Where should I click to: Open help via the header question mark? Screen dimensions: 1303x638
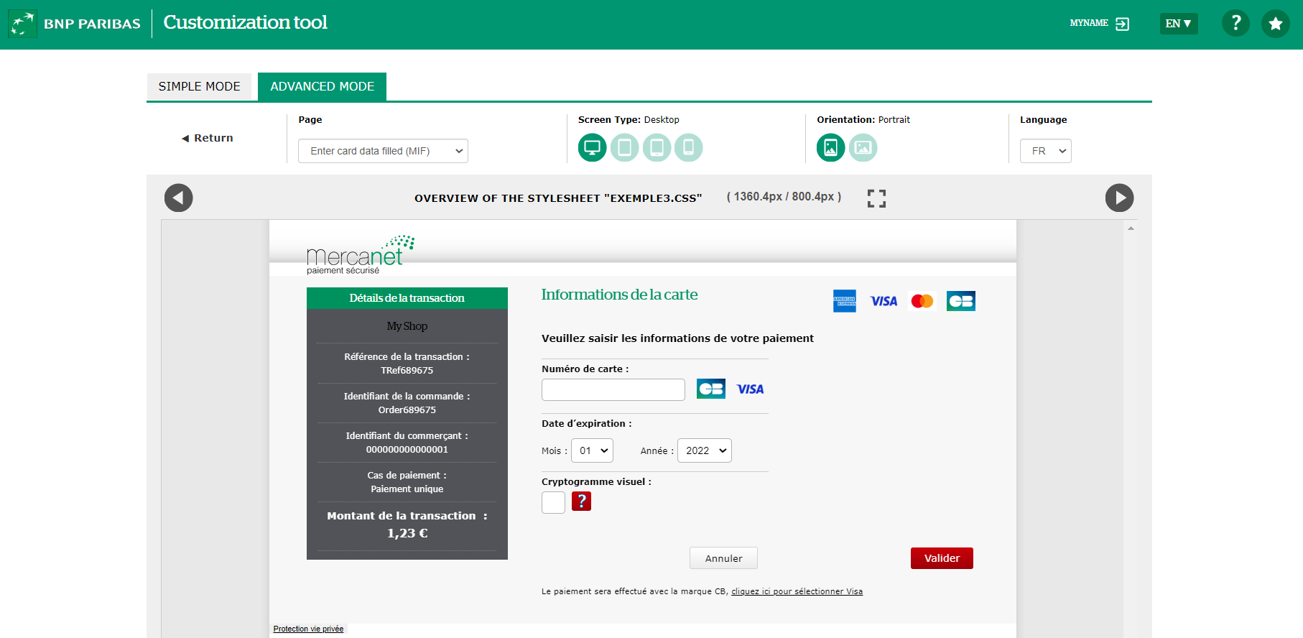tap(1235, 24)
